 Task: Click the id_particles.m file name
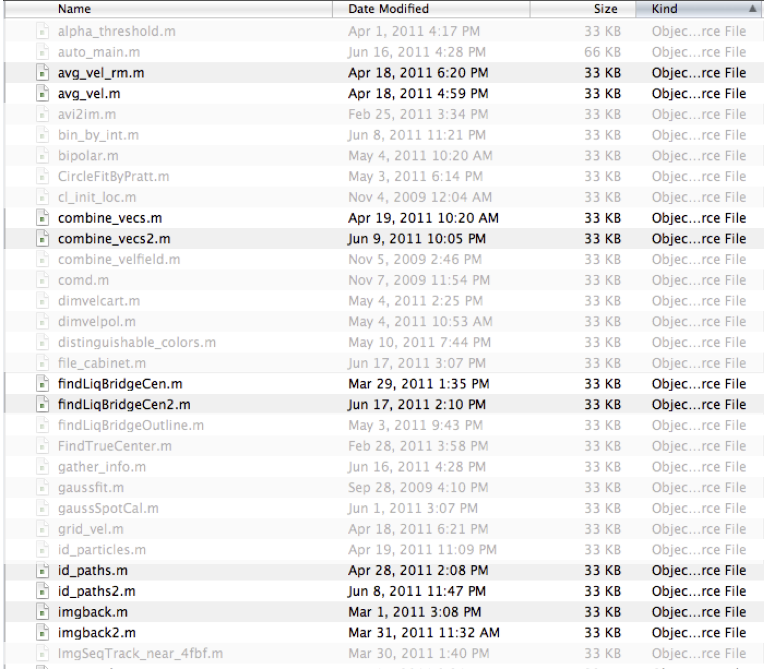point(102,550)
